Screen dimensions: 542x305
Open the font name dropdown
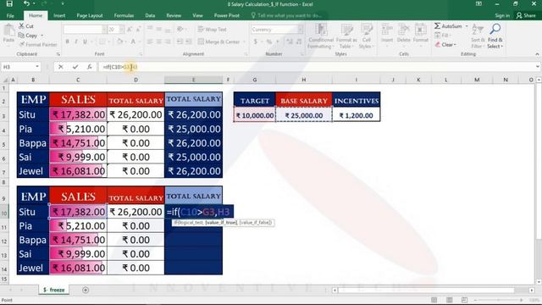pyautogui.click(x=104, y=30)
